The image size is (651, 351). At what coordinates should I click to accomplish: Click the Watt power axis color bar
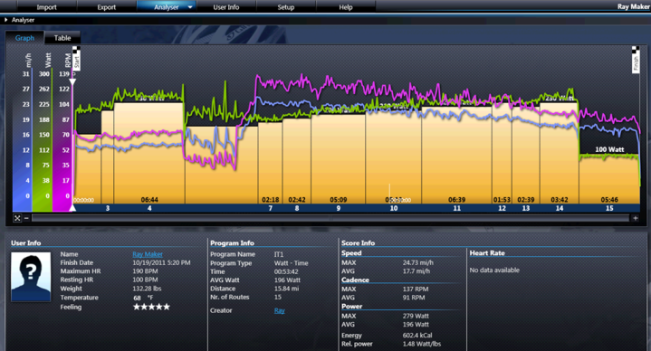[43, 141]
